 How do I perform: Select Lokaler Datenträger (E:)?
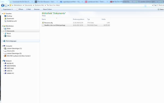click(14, 54)
